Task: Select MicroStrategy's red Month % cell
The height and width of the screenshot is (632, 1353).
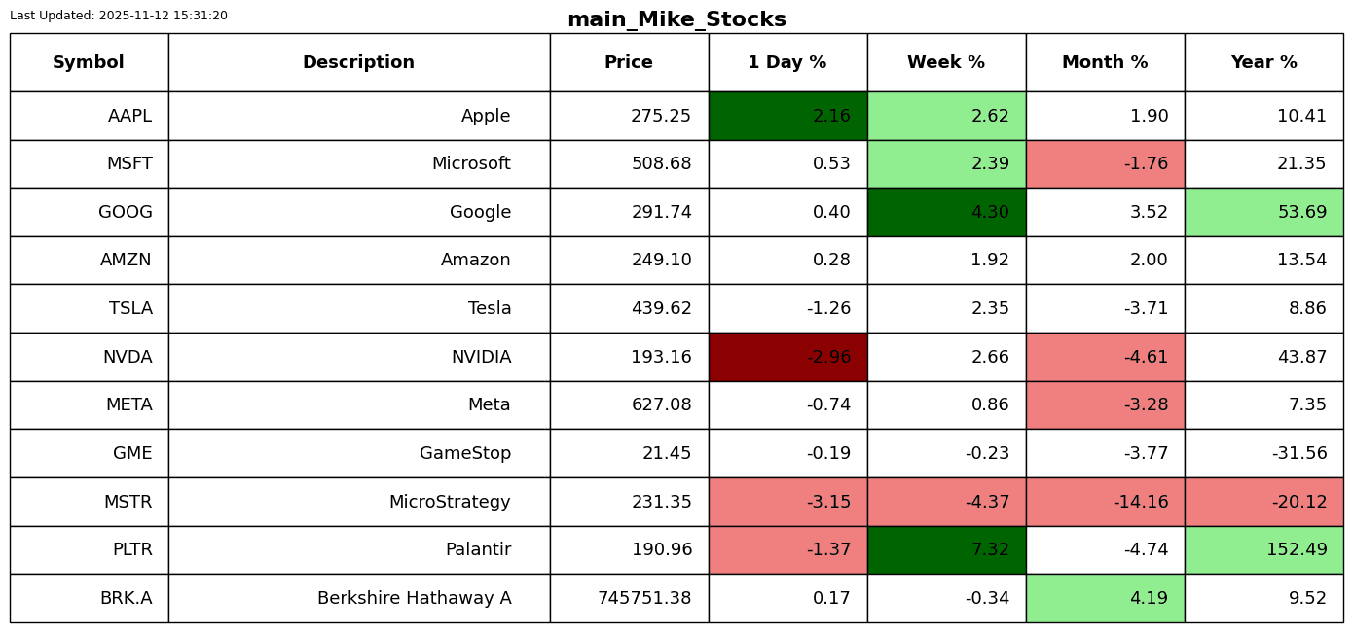Action: [1105, 502]
